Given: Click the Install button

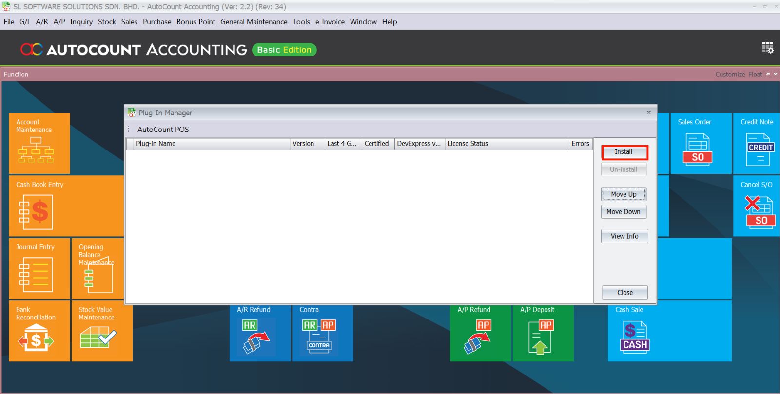Looking at the screenshot, I should [x=624, y=152].
